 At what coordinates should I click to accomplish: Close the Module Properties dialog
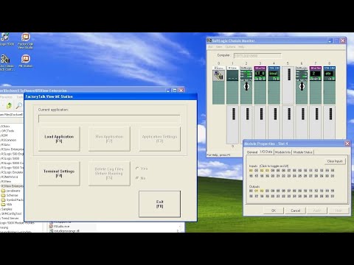pyautogui.click(x=347, y=144)
